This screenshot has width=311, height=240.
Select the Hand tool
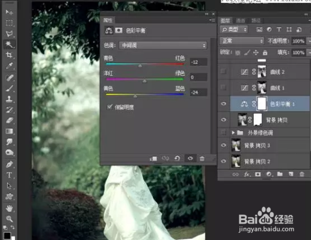pyautogui.click(x=9, y=208)
